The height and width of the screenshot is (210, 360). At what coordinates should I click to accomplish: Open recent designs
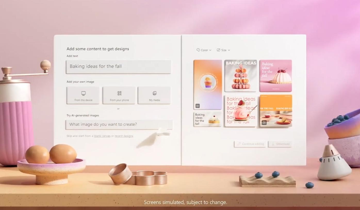124,136
